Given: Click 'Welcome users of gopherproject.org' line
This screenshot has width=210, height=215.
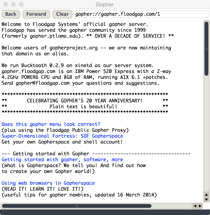Looking at the screenshot, I should tap(86, 48).
